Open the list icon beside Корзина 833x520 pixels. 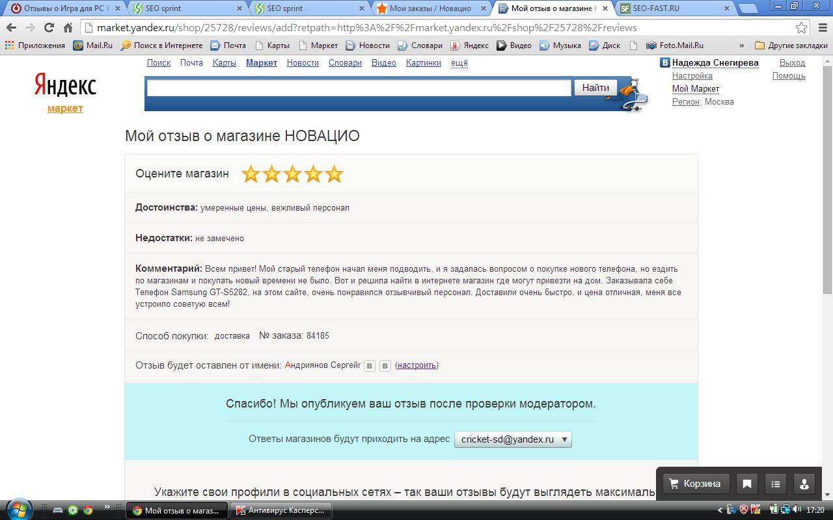(776, 484)
